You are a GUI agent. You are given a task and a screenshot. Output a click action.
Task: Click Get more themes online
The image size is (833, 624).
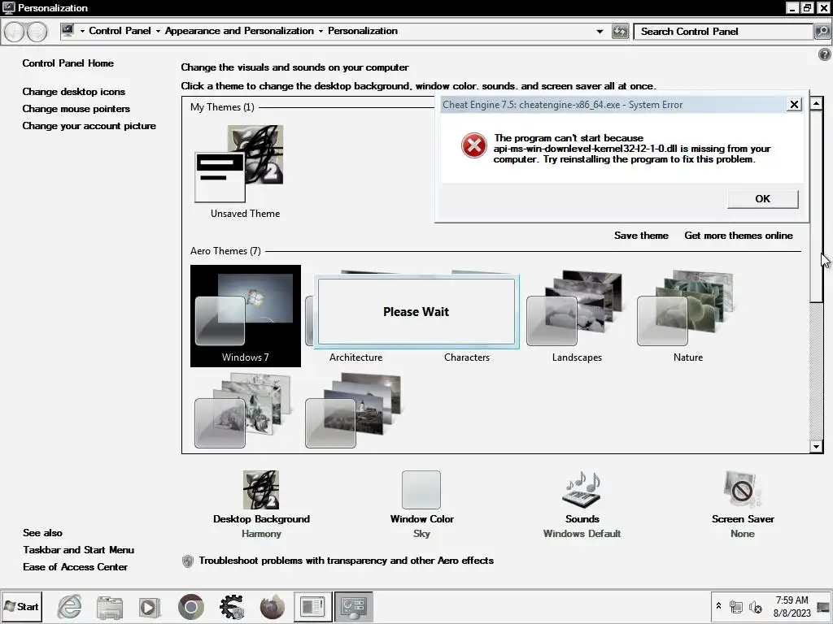(x=739, y=236)
